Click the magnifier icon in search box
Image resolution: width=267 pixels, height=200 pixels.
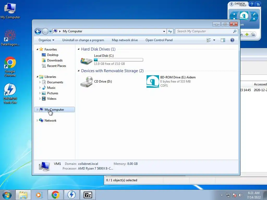point(235,31)
